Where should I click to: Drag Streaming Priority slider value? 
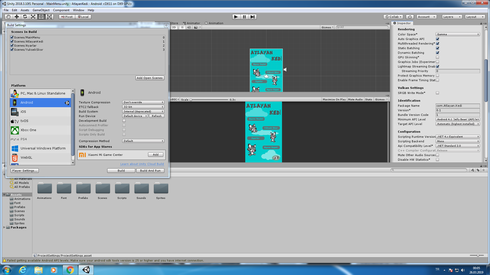[x=458, y=71]
